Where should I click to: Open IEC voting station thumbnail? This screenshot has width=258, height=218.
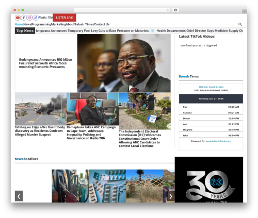tap(144, 111)
